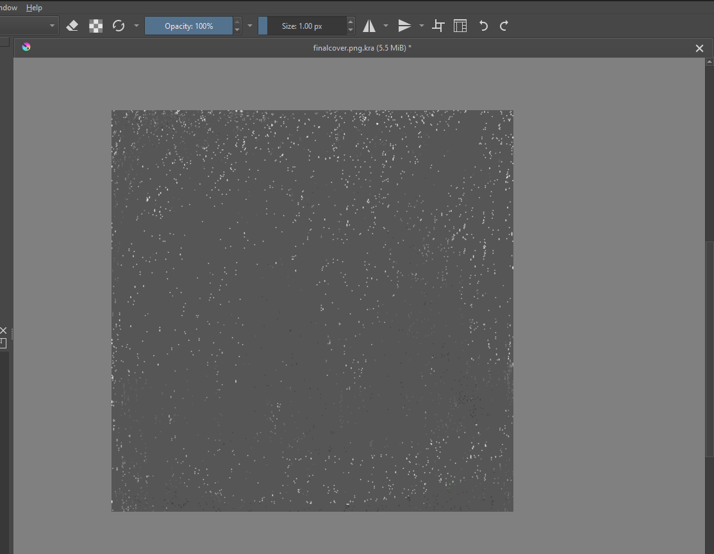Open dropdown next to reload preset icon
Viewport: 714px width, 554px height.
[x=136, y=26]
